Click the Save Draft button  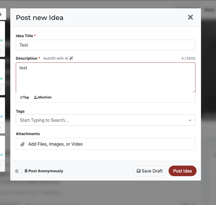point(150,171)
